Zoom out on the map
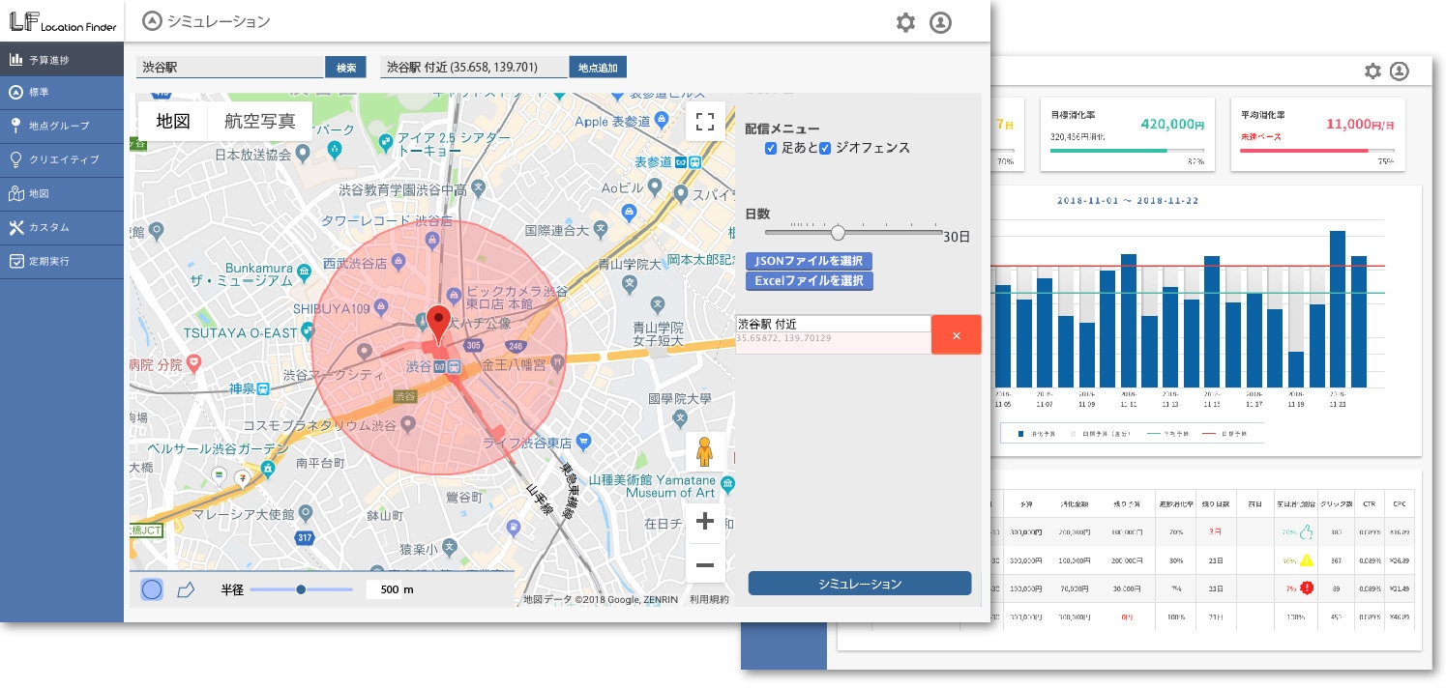1446x688 pixels. [x=705, y=564]
